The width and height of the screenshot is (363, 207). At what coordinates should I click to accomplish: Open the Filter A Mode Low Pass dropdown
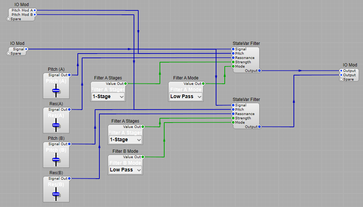tap(185, 96)
